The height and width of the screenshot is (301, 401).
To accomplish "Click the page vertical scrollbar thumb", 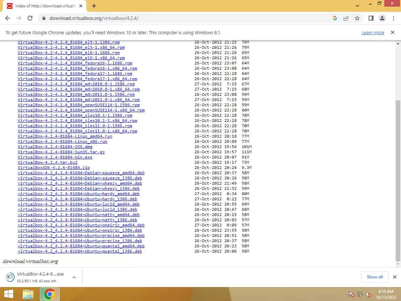I will coord(398,180).
